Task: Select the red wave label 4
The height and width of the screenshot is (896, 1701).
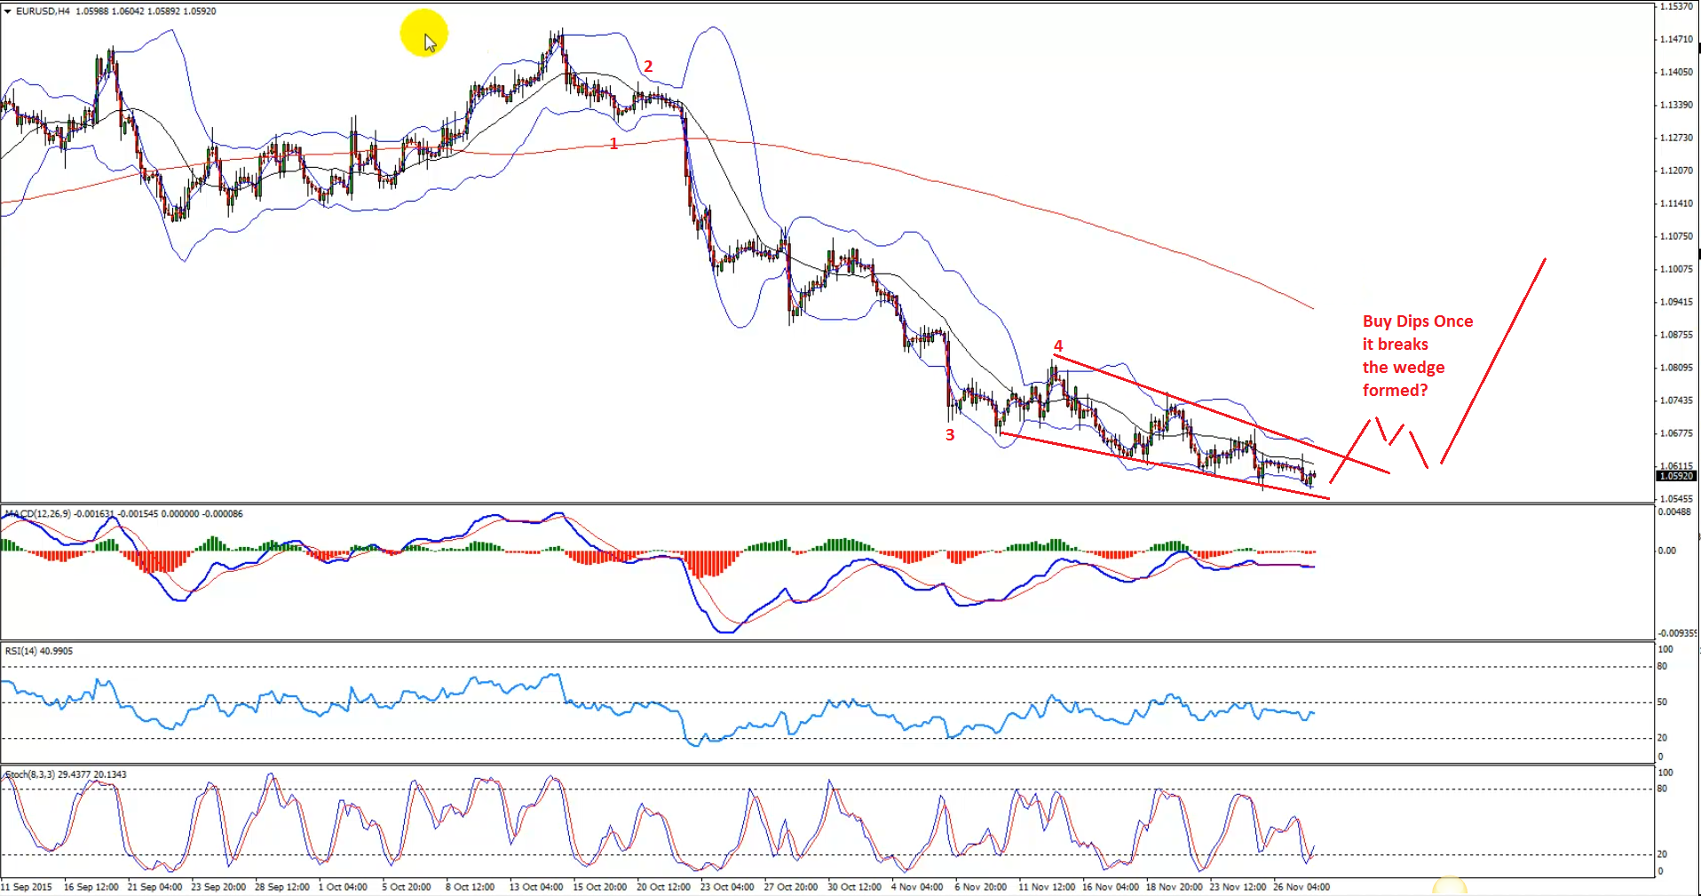Action: (x=1058, y=346)
